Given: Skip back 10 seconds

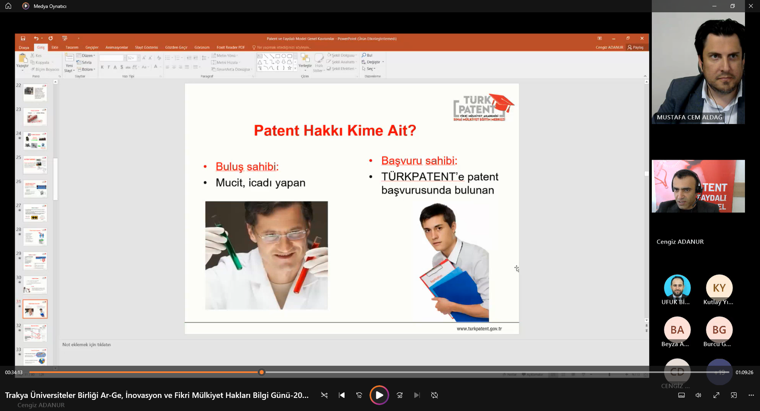Looking at the screenshot, I should [359, 395].
